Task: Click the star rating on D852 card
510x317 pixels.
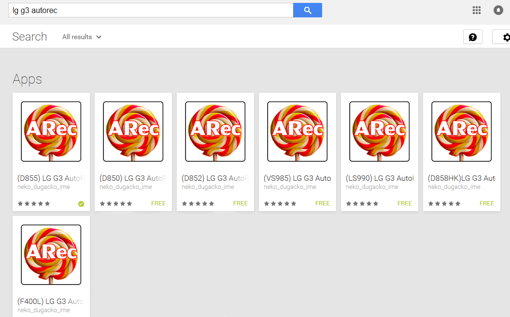Action: point(198,204)
